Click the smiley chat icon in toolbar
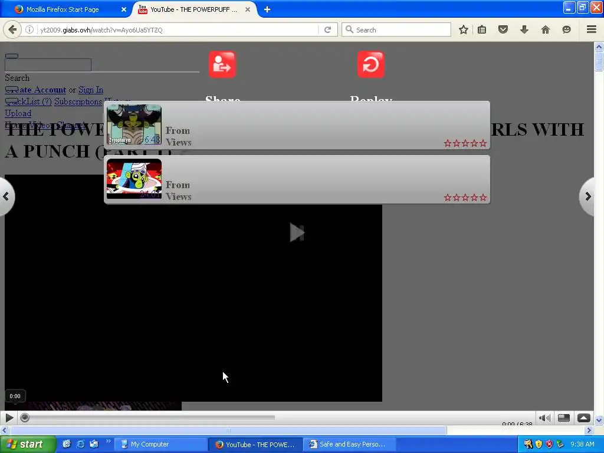The height and width of the screenshot is (453, 604). pyautogui.click(x=566, y=29)
